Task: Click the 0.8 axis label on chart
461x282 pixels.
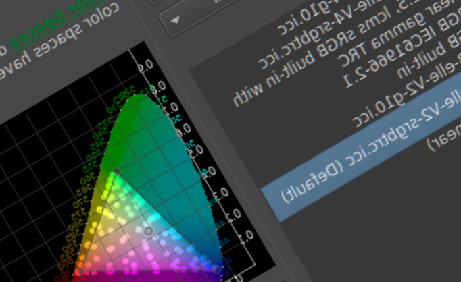Action: click(152, 88)
